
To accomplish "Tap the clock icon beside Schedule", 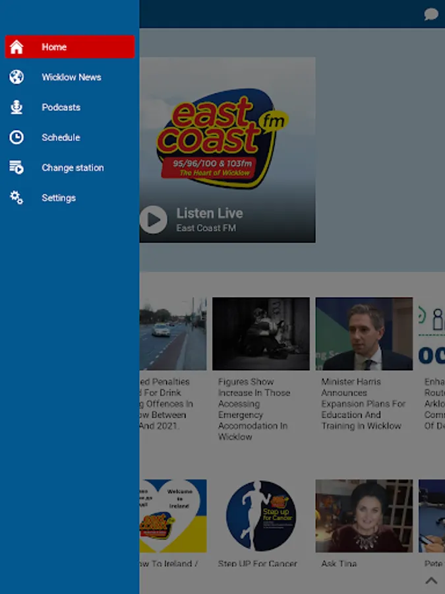I will point(16,137).
